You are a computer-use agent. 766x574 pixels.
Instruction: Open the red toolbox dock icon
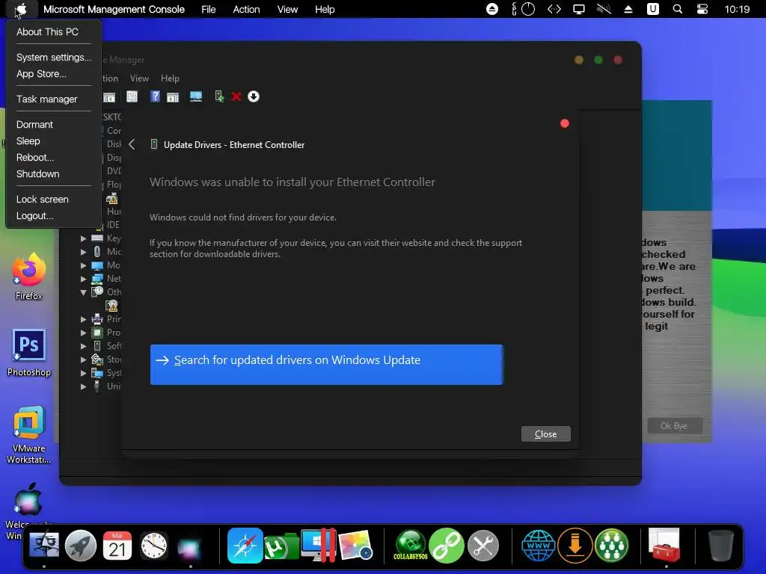(664, 545)
